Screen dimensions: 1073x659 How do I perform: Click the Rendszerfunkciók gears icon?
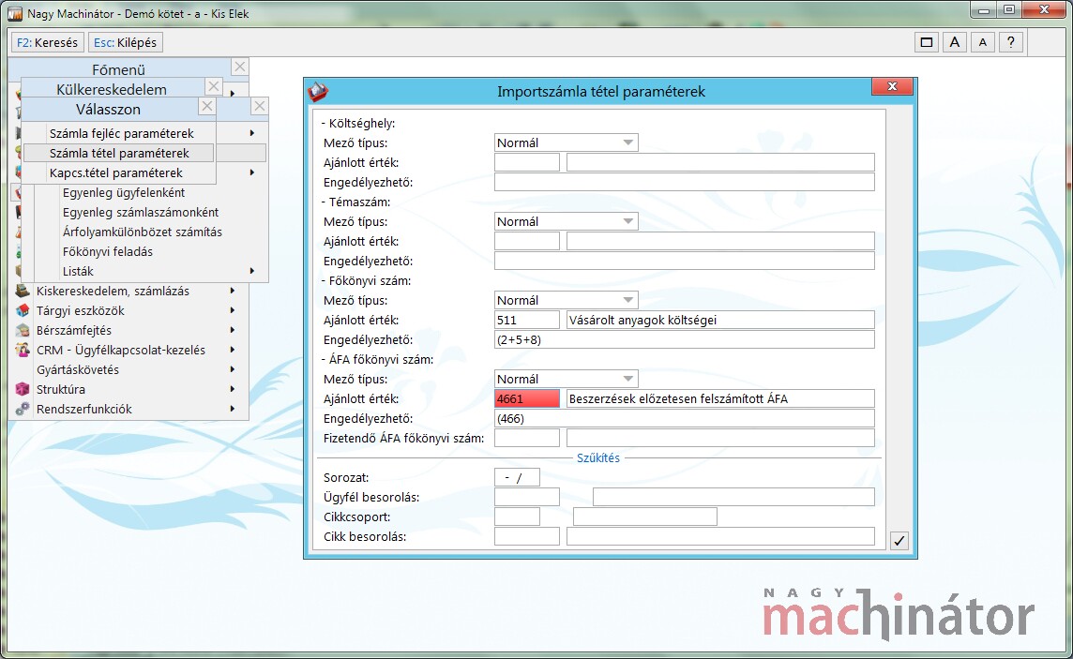click(23, 410)
